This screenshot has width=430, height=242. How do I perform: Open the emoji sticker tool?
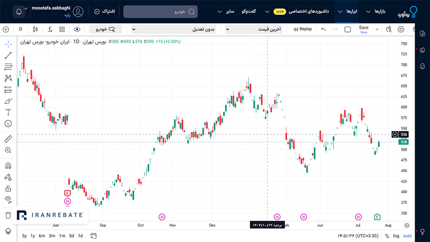coord(8,124)
